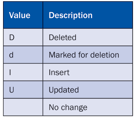Click the lowercase d value cell
Viewport: 138px width, 119px height.
click(23, 55)
